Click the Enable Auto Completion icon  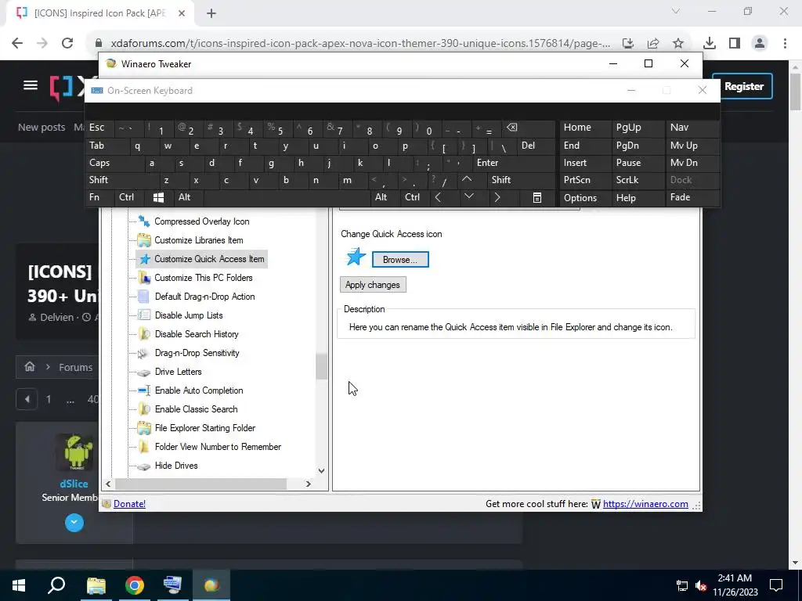[144, 390]
